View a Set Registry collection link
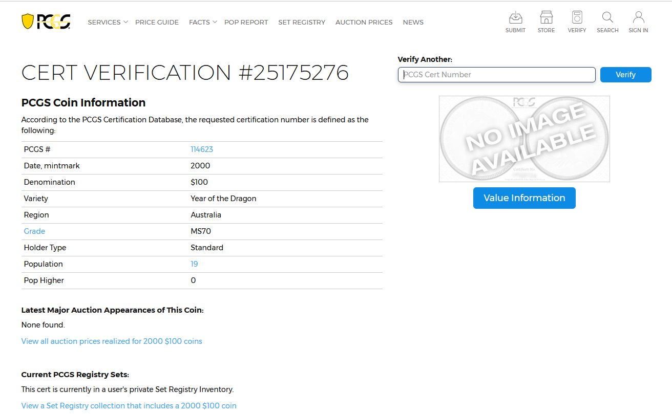The image size is (672, 414). point(129,406)
